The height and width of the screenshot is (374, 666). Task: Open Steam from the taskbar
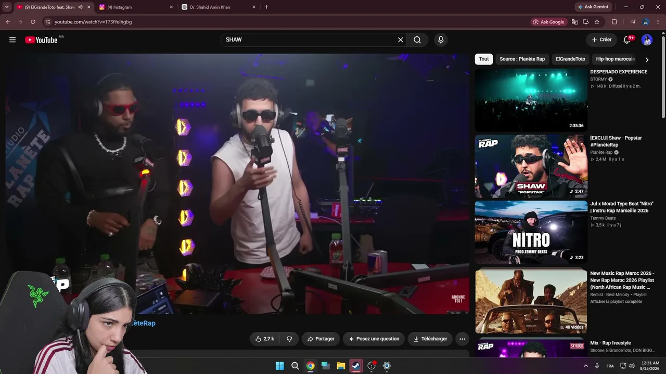tap(356, 366)
